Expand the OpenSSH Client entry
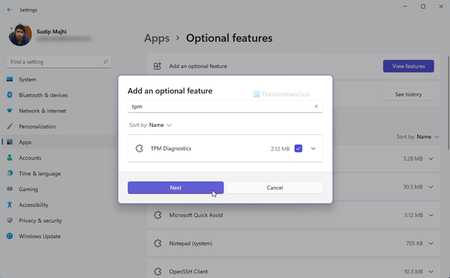This screenshot has width=450, height=278. click(x=431, y=272)
